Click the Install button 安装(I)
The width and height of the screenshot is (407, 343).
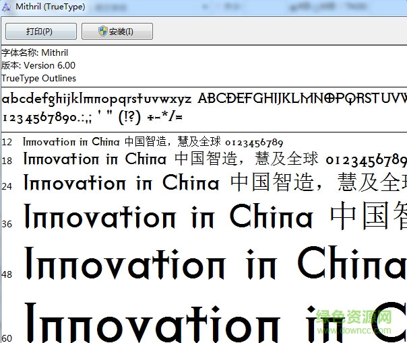tap(117, 32)
